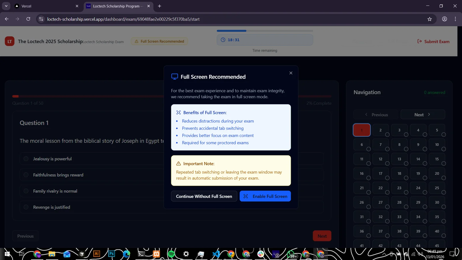Open Photoshop from taskbar
This screenshot has width=462, height=260.
click(x=111, y=254)
